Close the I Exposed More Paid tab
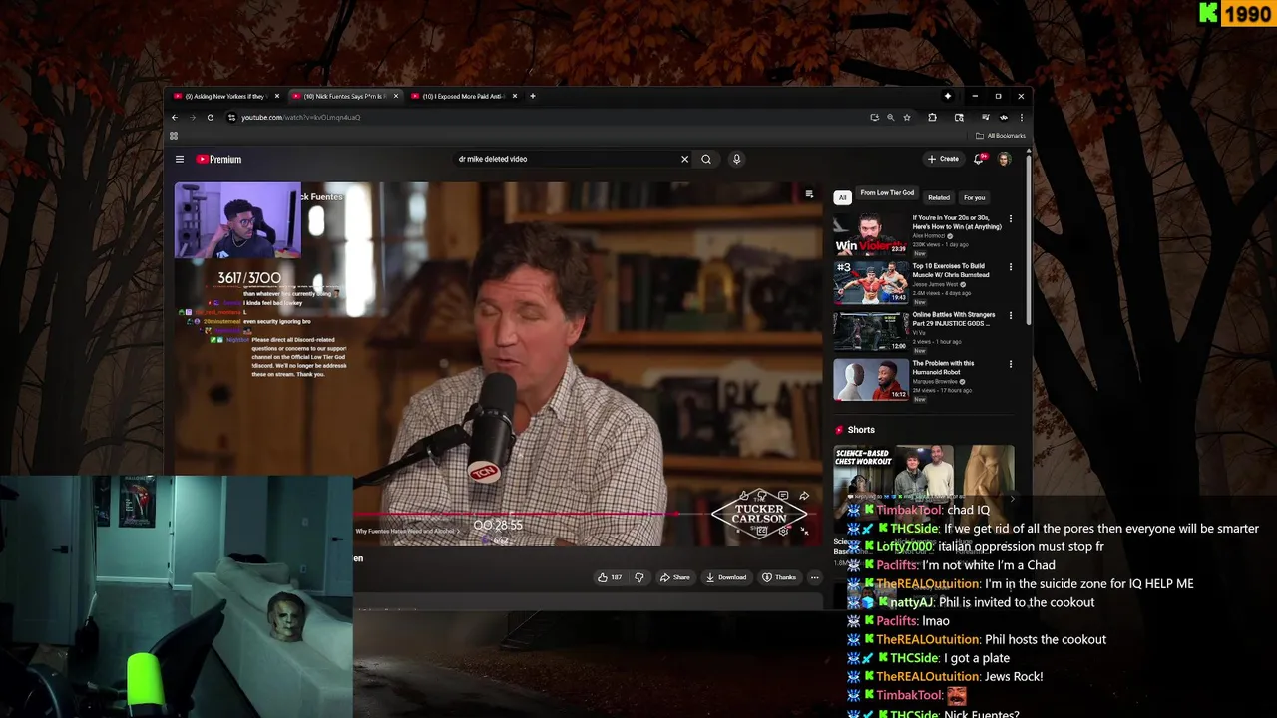Screen dimensions: 1277x718 pos(515,96)
